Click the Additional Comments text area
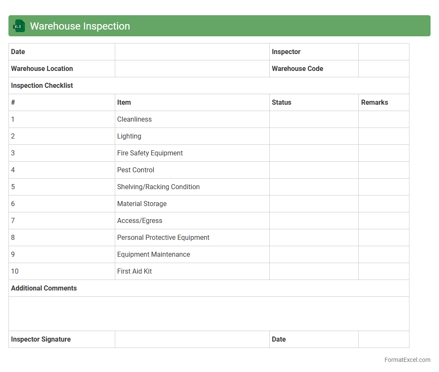 coord(209,314)
